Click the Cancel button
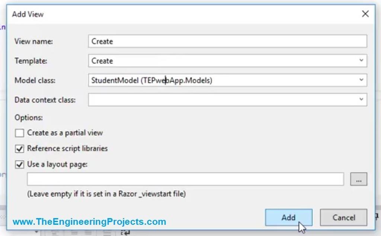The width and height of the screenshot is (381, 236). 343,218
